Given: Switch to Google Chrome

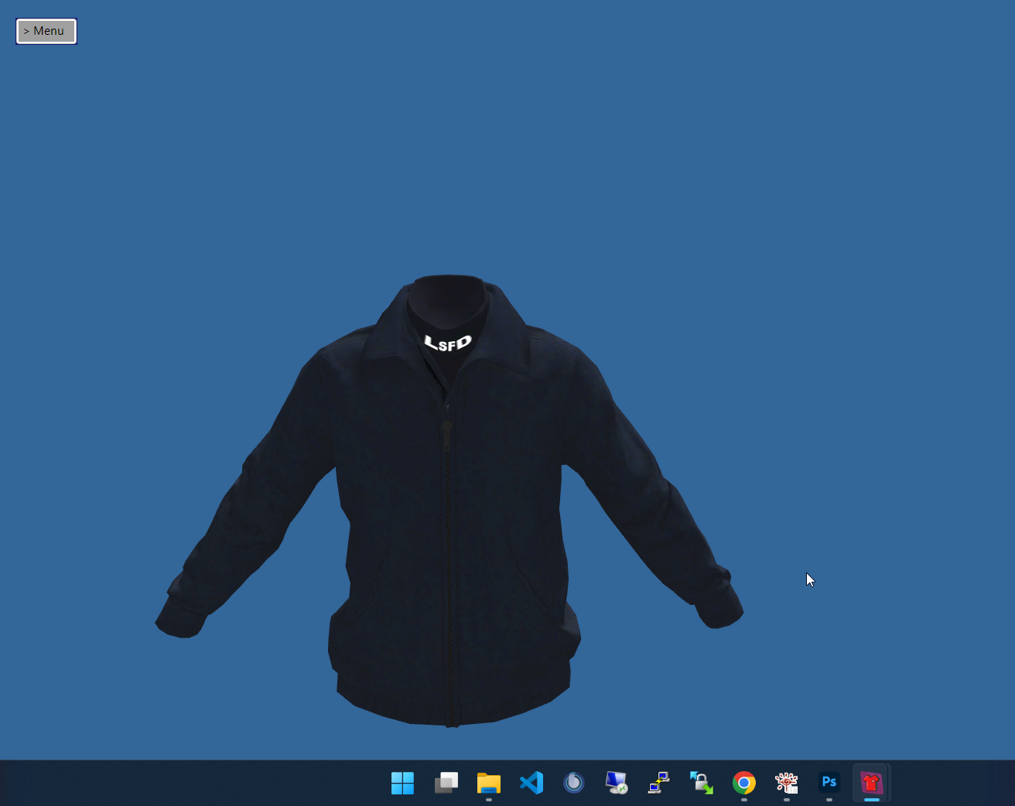Looking at the screenshot, I should coord(744,783).
